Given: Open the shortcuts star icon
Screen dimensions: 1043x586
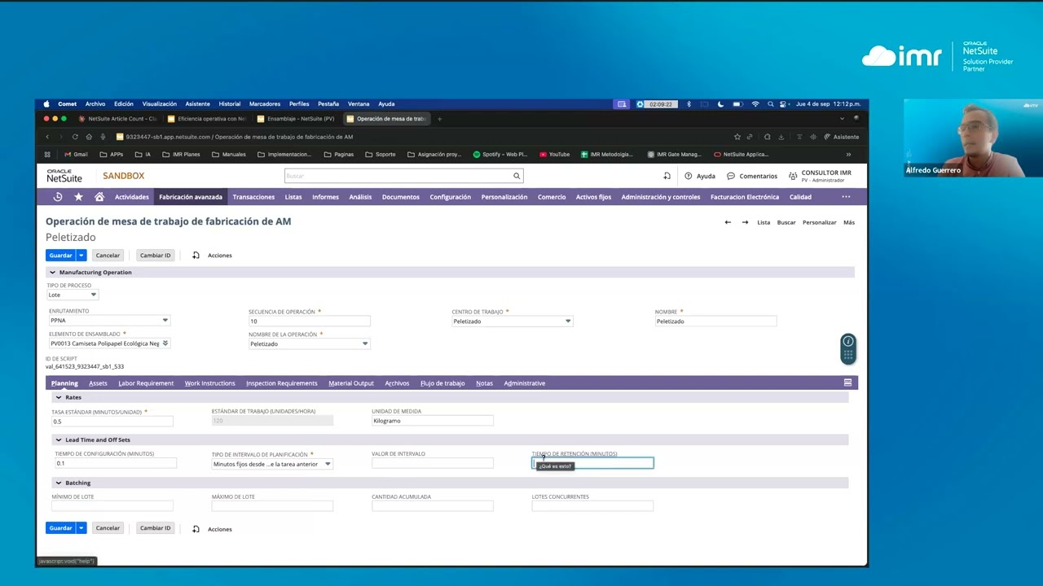Looking at the screenshot, I should [x=78, y=197].
